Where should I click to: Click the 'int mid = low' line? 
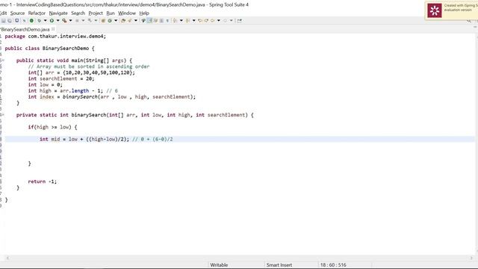106,140
